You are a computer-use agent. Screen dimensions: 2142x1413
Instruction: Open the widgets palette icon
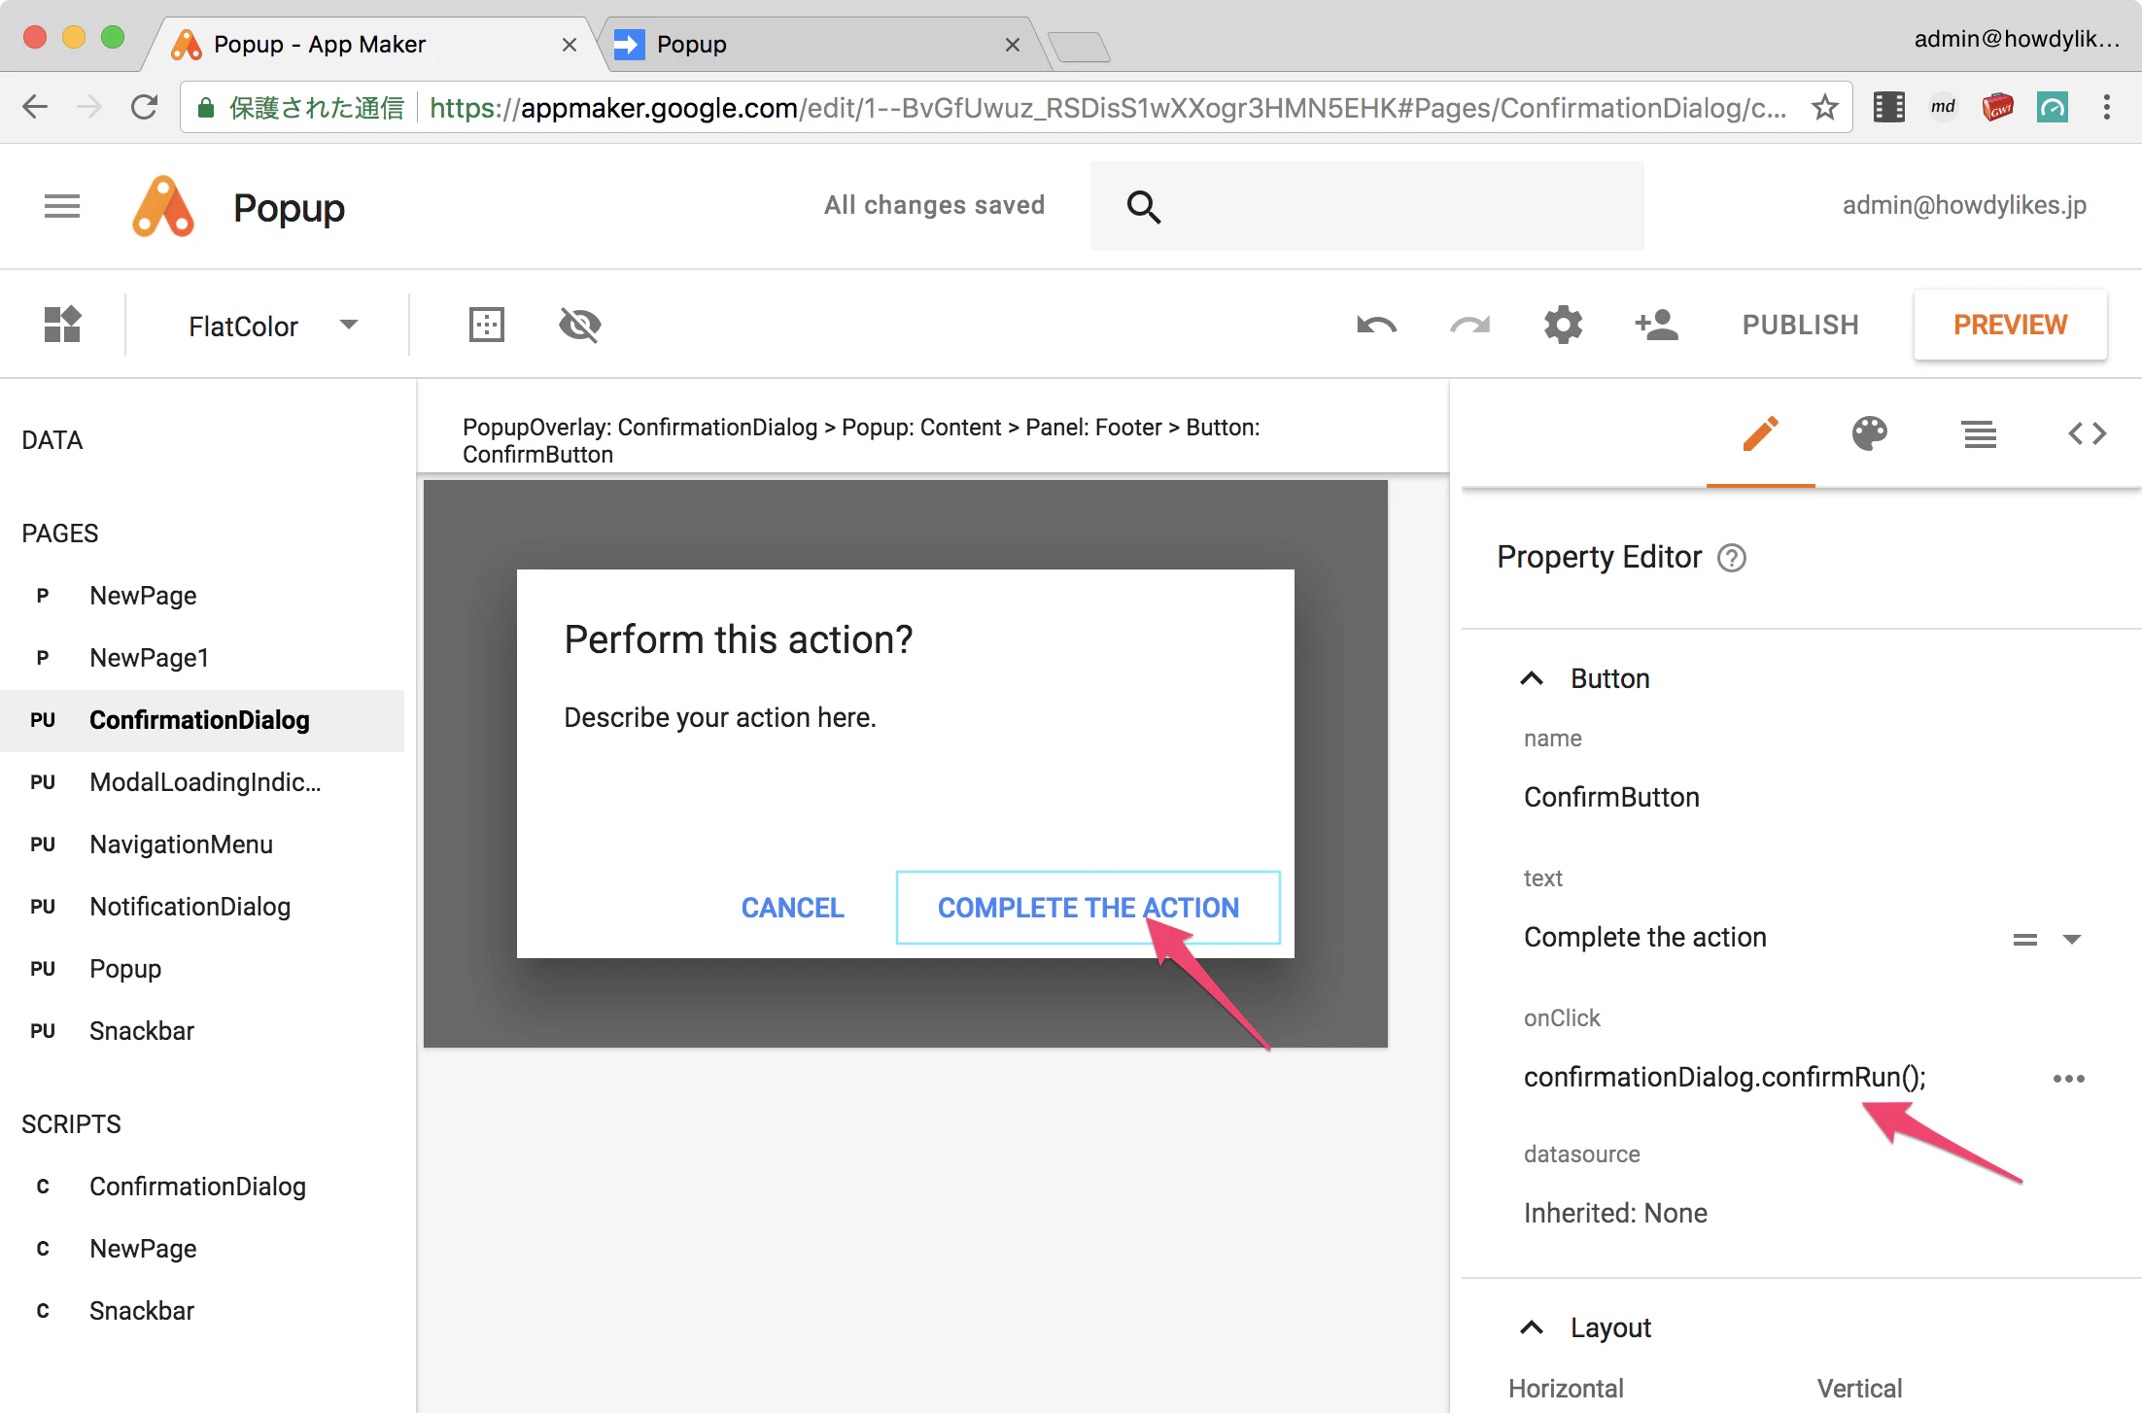[x=62, y=325]
